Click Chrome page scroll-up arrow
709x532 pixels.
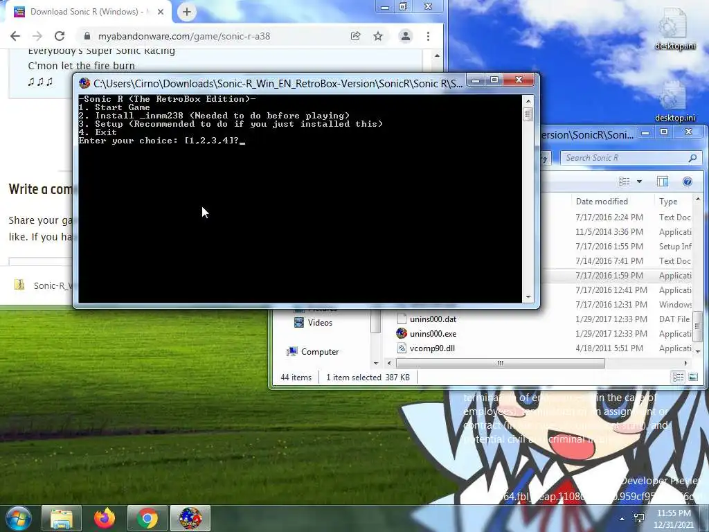pos(438,55)
